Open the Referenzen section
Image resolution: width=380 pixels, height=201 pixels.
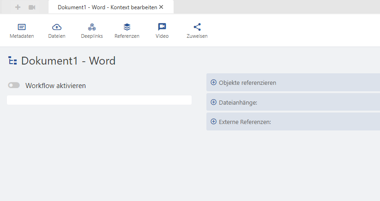point(127,31)
